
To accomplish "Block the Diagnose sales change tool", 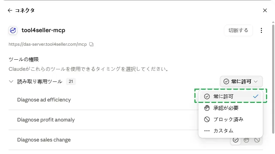I will [257, 140].
